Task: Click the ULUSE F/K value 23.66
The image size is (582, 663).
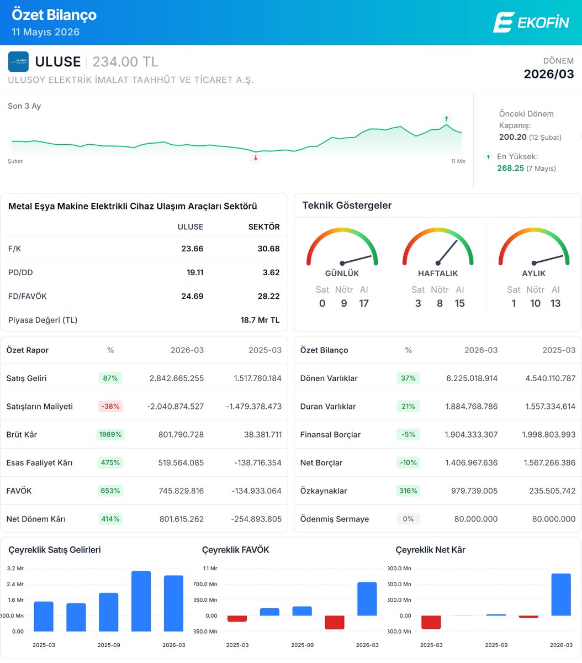Action: pos(192,249)
